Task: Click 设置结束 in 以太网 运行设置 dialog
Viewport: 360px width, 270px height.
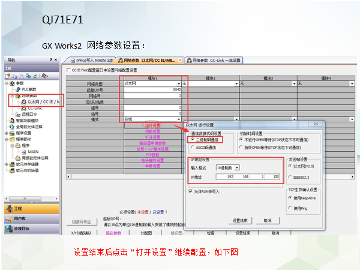Action: tap(240, 221)
